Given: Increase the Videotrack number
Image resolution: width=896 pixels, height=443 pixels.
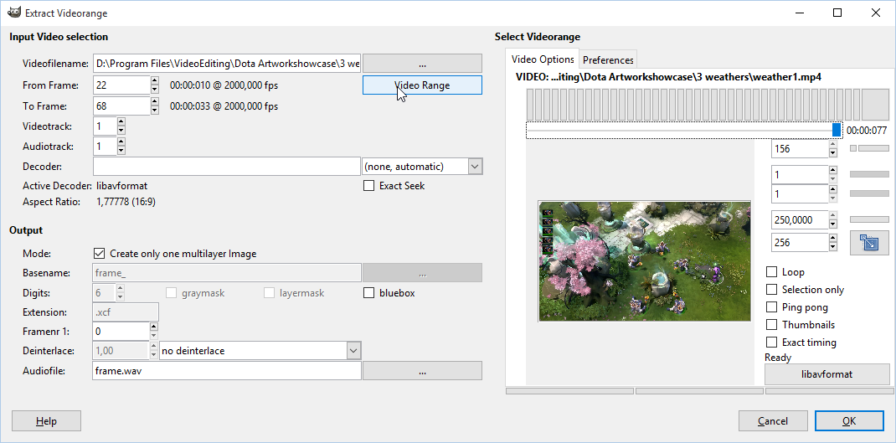Looking at the screenshot, I should [x=121, y=121].
